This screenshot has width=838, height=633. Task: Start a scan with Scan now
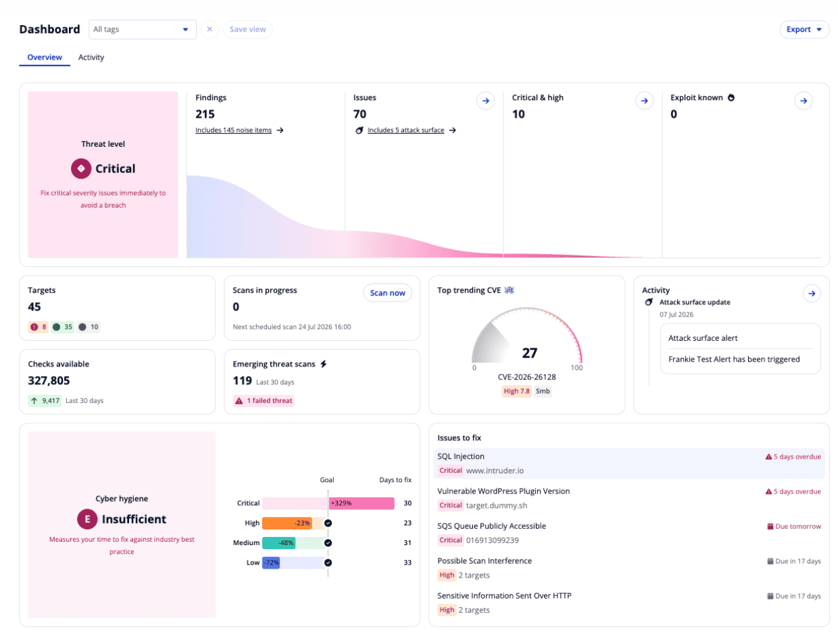point(388,293)
